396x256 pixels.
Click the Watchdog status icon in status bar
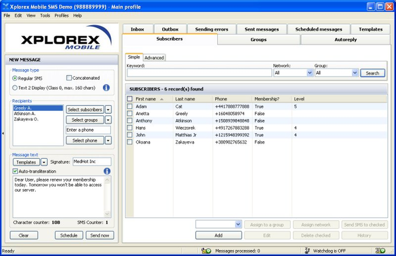pos(307,251)
